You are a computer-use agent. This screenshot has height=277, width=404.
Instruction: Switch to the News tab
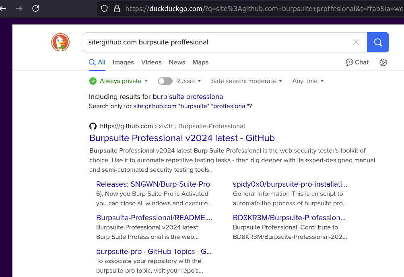point(177,62)
